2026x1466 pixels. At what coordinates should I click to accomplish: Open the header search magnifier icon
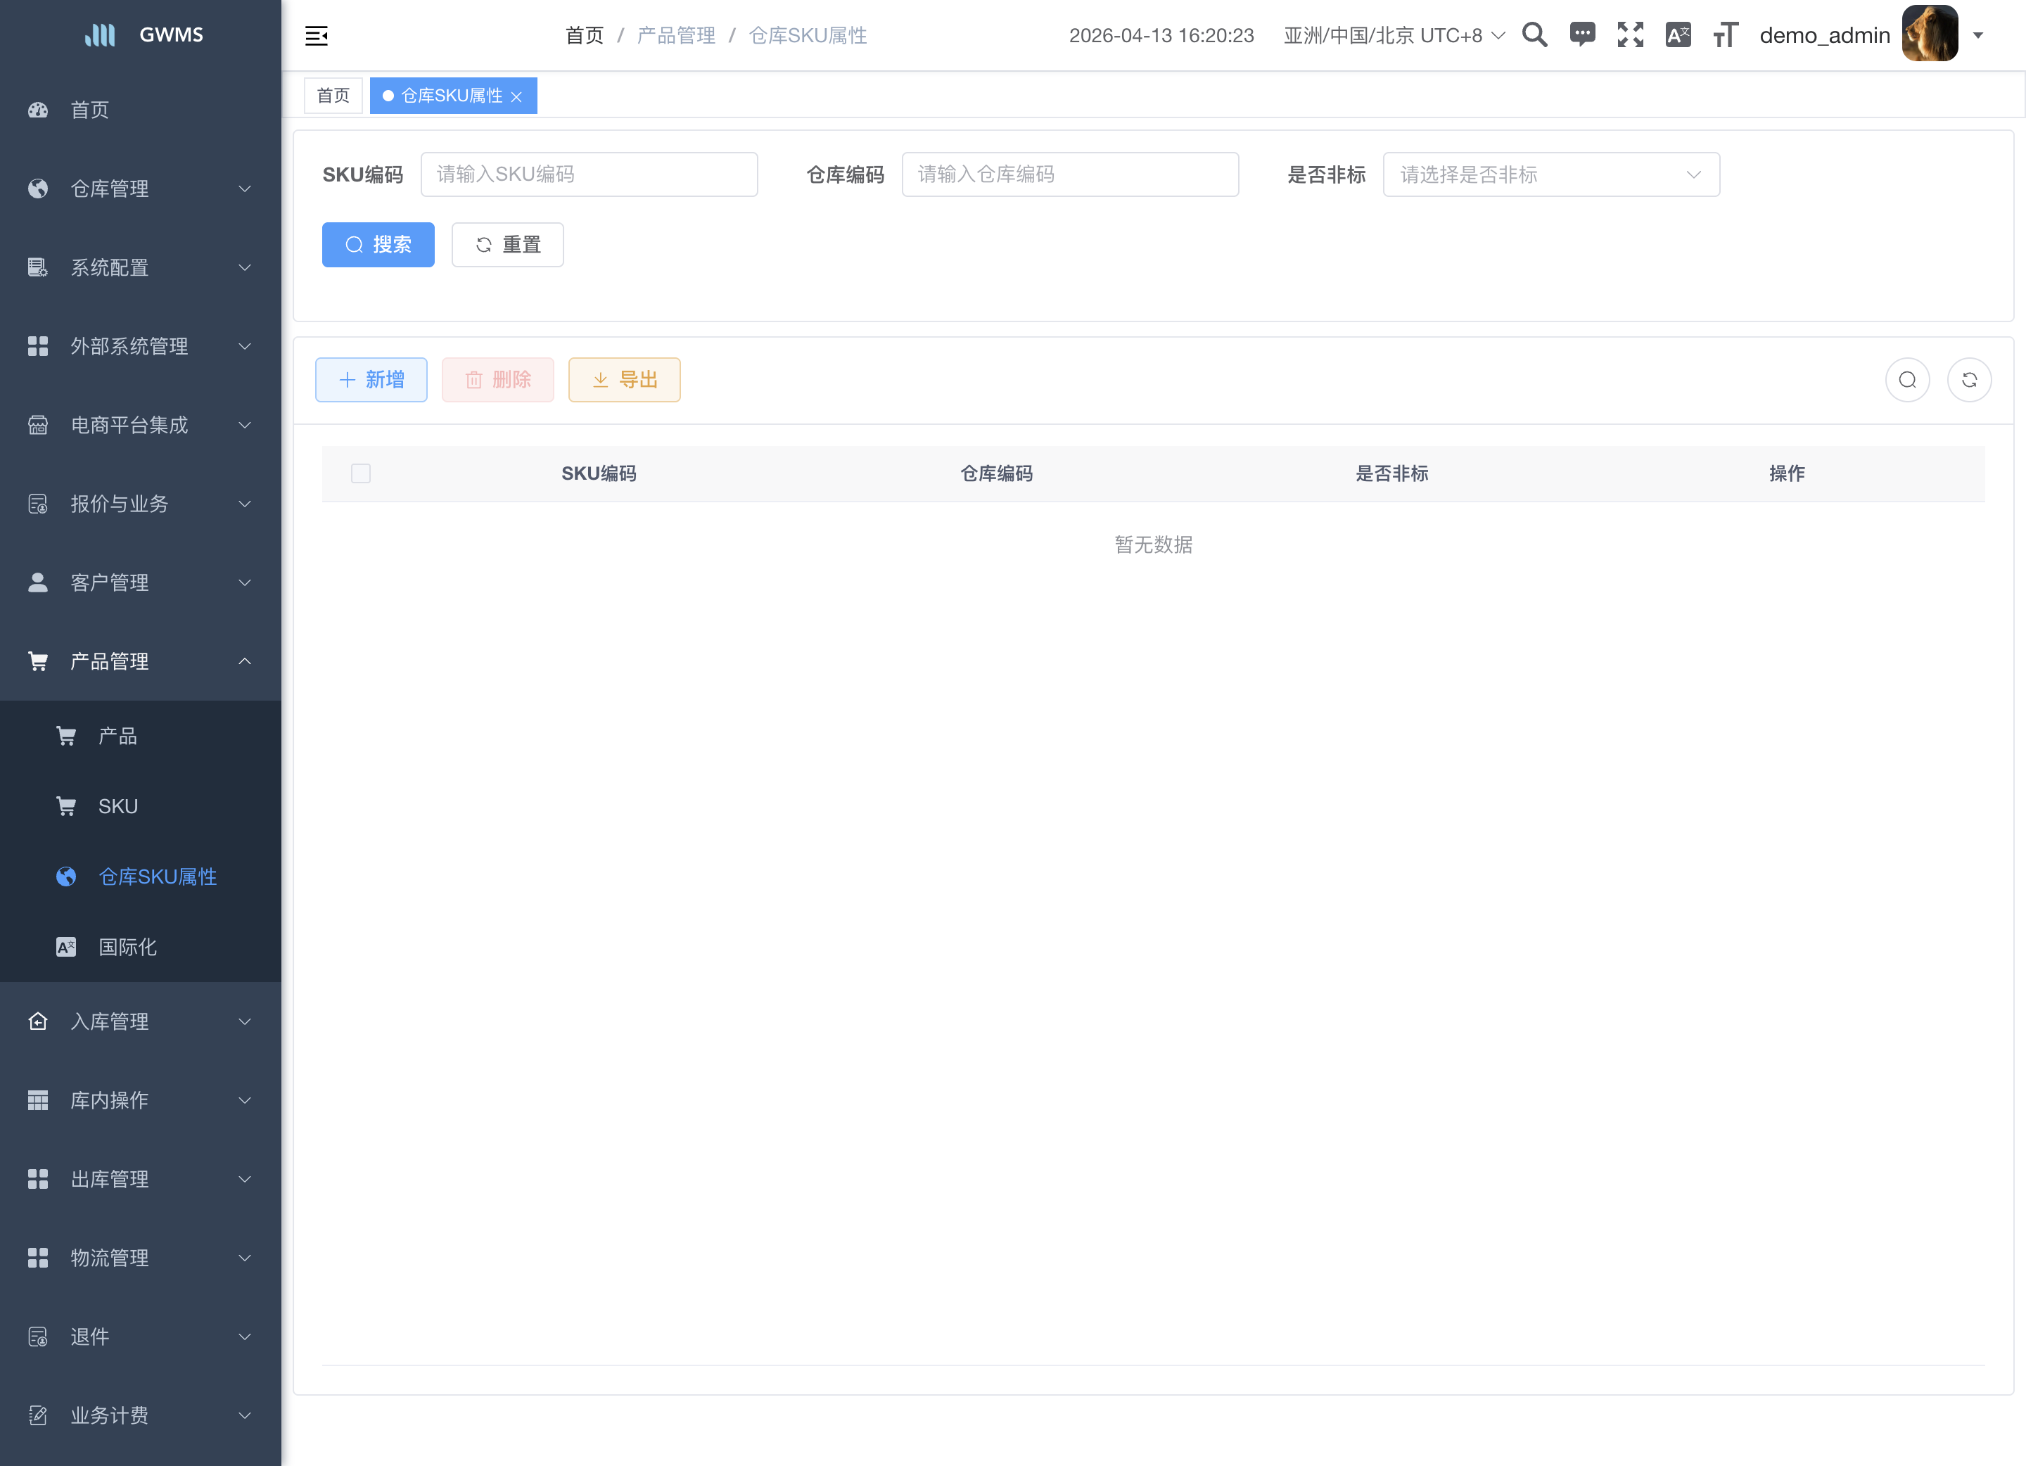[x=1534, y=35]
